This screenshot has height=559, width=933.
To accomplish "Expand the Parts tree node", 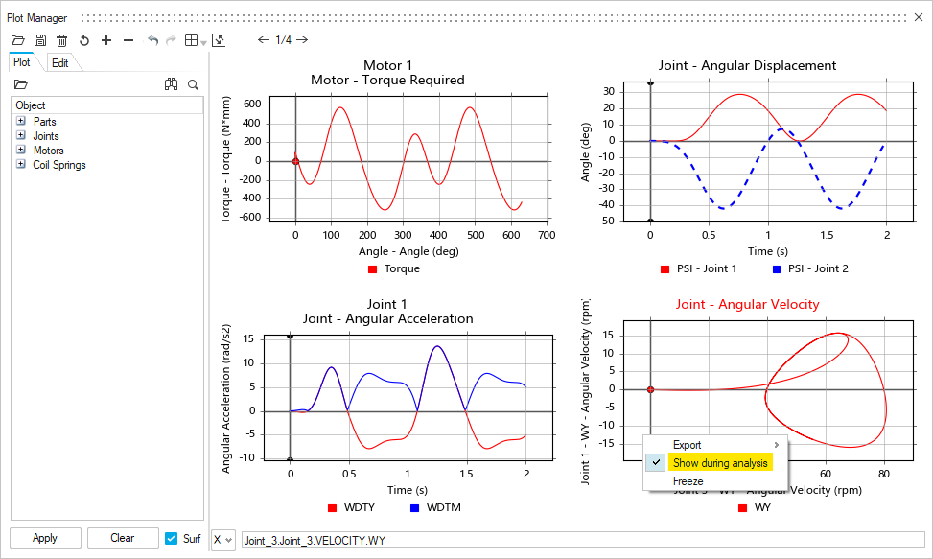I will (x=21, y=122).
